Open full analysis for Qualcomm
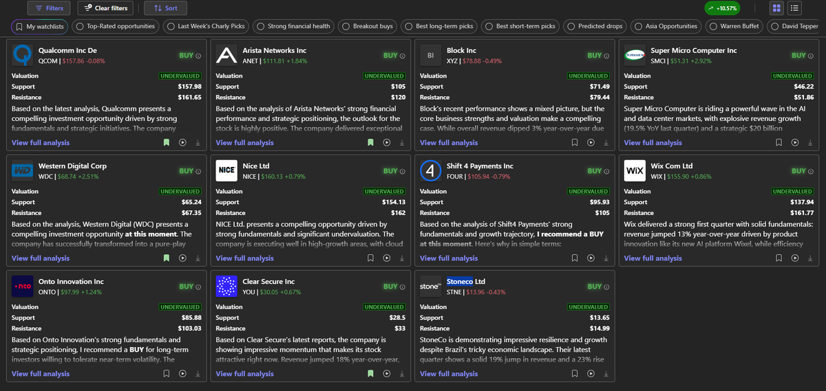Viewport: 826px width, 391px height. (x=41, y=143)
